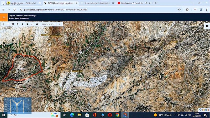The image size is (210, 118).
Task: Open a new browser tab
Action: tap(155, 3)
